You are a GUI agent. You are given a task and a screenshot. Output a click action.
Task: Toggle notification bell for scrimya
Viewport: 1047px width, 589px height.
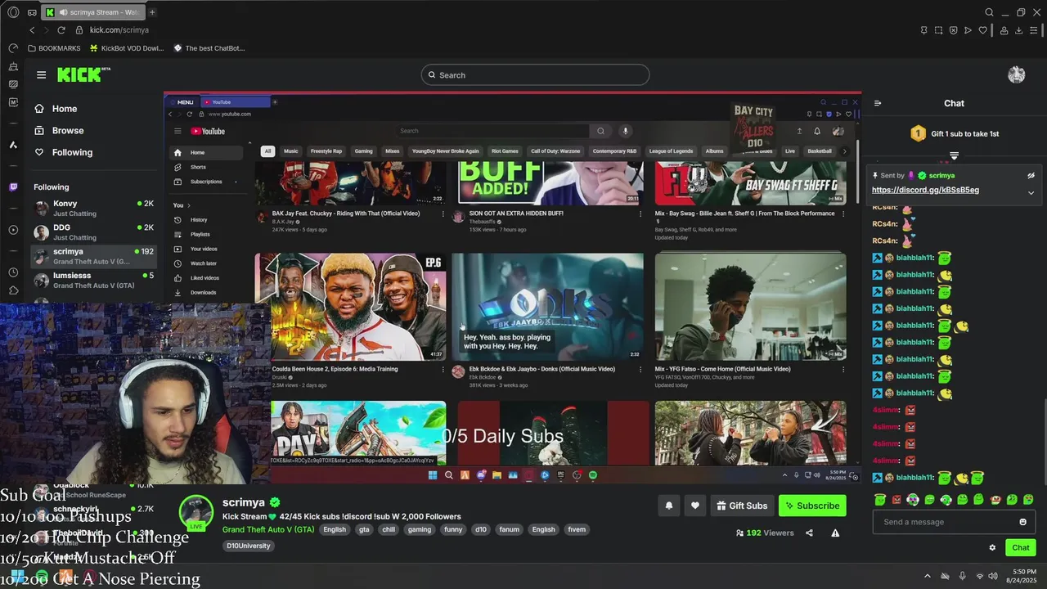pyautogui.click(x=669, y=506)
